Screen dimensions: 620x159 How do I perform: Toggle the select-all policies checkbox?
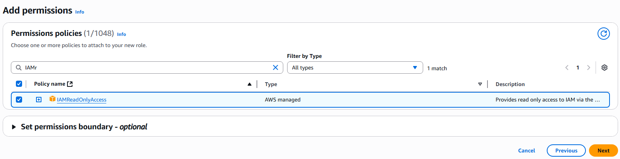click(x=19, y=84)
